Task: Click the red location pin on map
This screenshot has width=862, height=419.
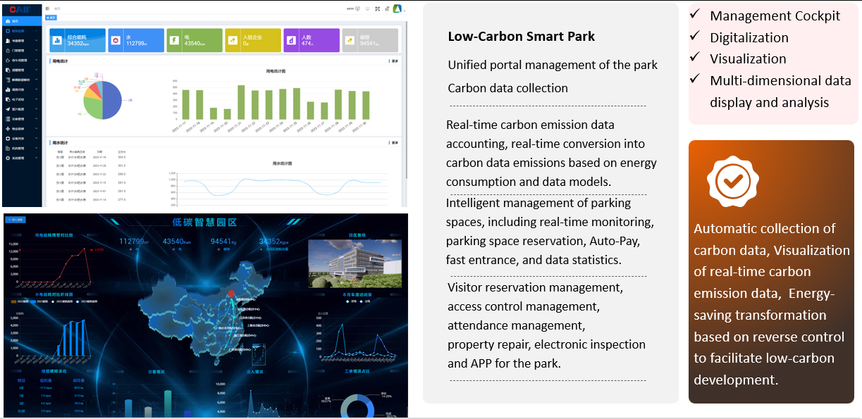Action: click(230, 293)
